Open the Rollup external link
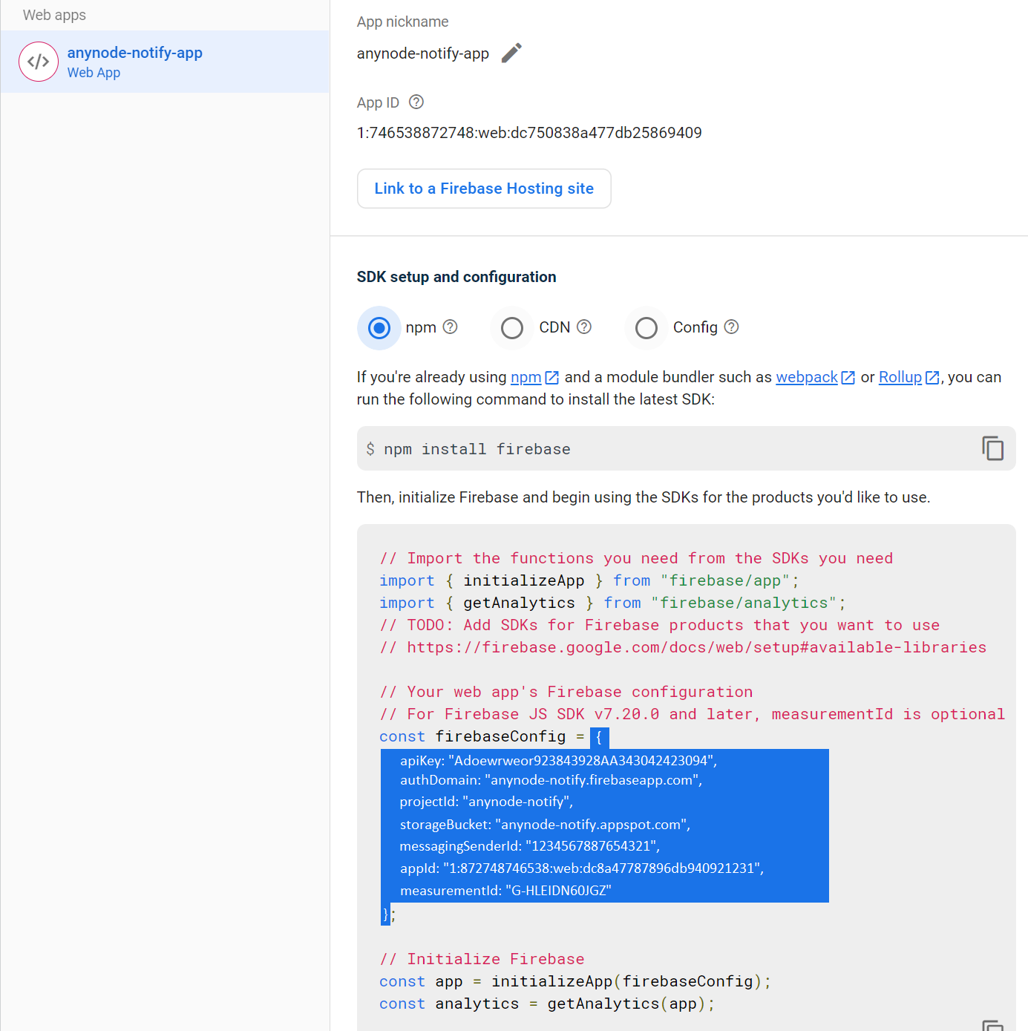 (x=900, y=377)
